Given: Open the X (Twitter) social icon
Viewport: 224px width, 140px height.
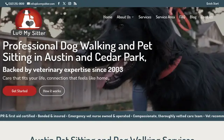Looking at the screenshot, I should click(x=64, y=3).
